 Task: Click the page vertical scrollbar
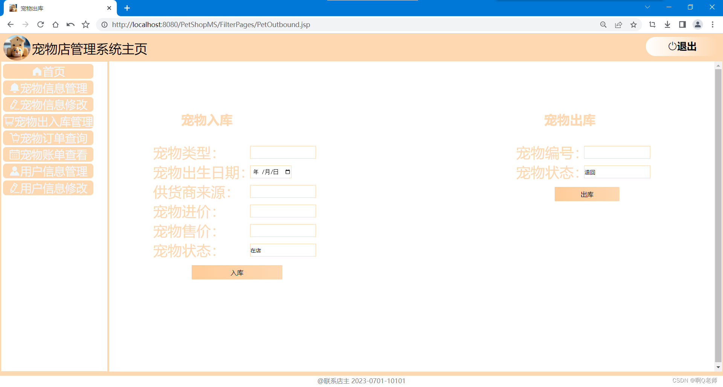point(718,215)
